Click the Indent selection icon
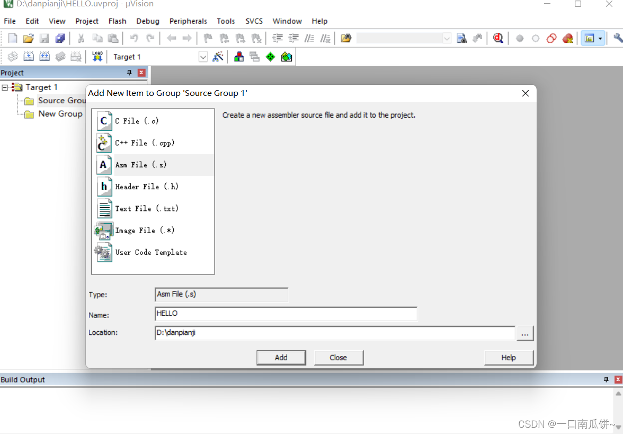Viewport: 623px width, 434px height. pyautogui.click(x=278, y=38)
